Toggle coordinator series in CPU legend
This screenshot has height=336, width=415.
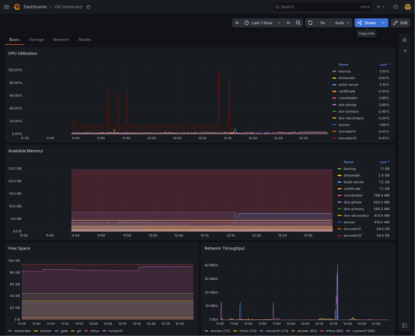pos(348,98)
